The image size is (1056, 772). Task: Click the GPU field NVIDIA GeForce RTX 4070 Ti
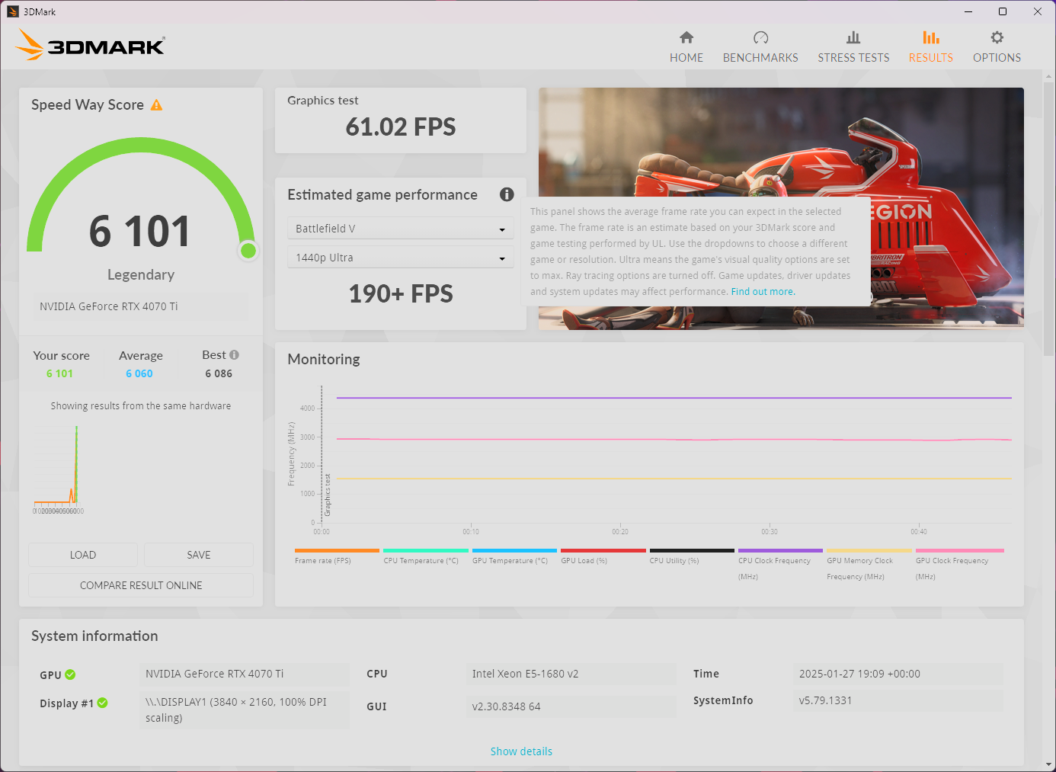coord(245,674)
